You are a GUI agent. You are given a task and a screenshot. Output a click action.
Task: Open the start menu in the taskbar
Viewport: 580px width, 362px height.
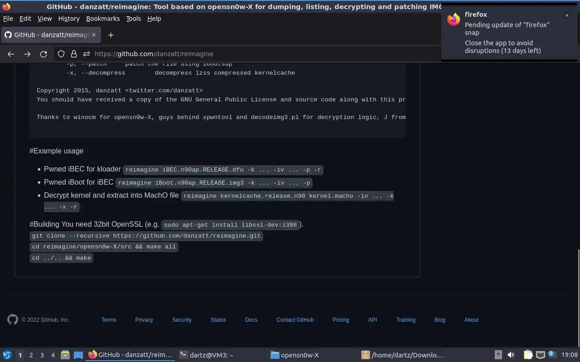7,355
